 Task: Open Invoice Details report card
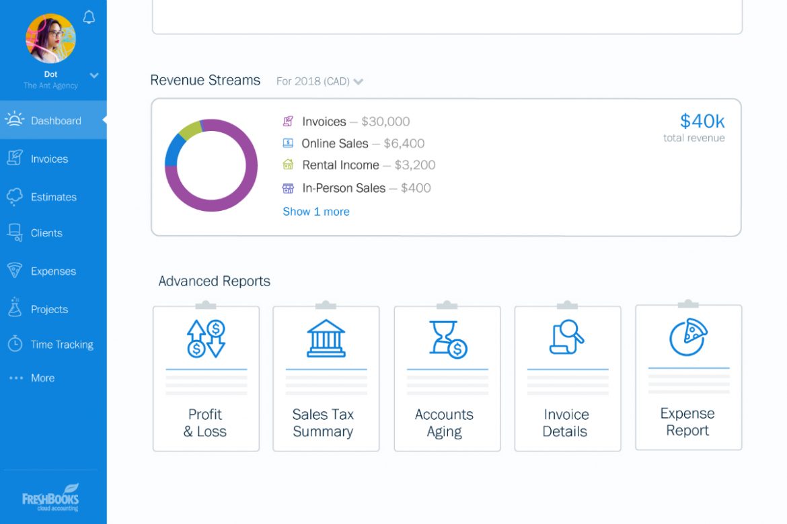click(x=567, y=378)
